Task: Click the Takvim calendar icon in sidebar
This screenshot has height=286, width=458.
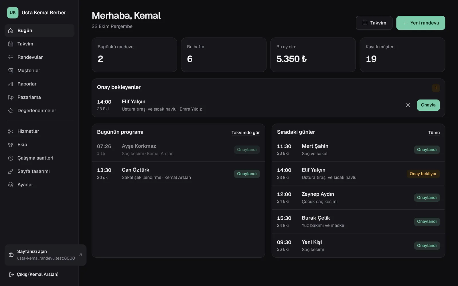Action: (x=11, y=44)
